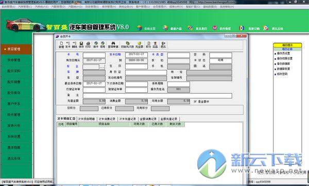Click the 停用 (Disable card) toolbar icon
Screen dimensions: 309x186
(102, 45)
